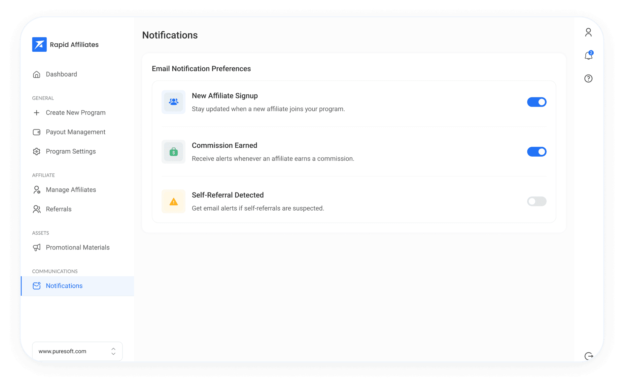Click the Notifications page heading
Screen dimensions: 624x386
[170, 35]
